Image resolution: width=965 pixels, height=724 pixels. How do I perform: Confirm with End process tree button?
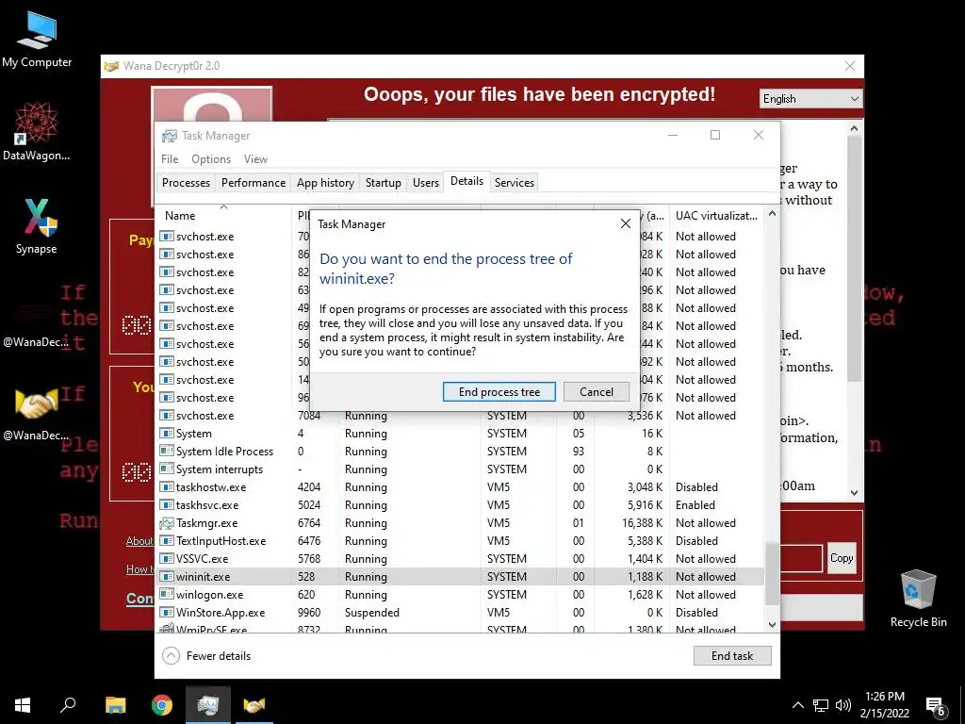pos(499,392)
